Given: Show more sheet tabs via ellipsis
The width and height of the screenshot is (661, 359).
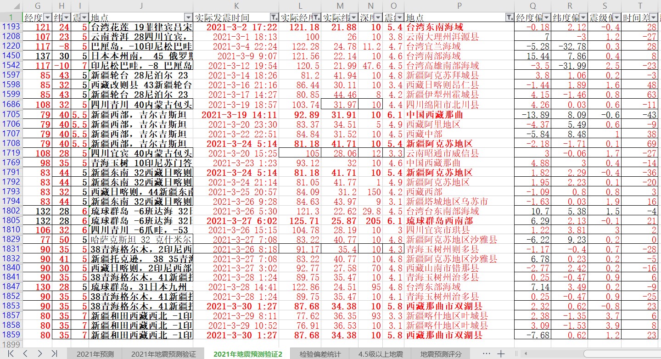Looking at the screenshot, I should (x=487, y=353).
